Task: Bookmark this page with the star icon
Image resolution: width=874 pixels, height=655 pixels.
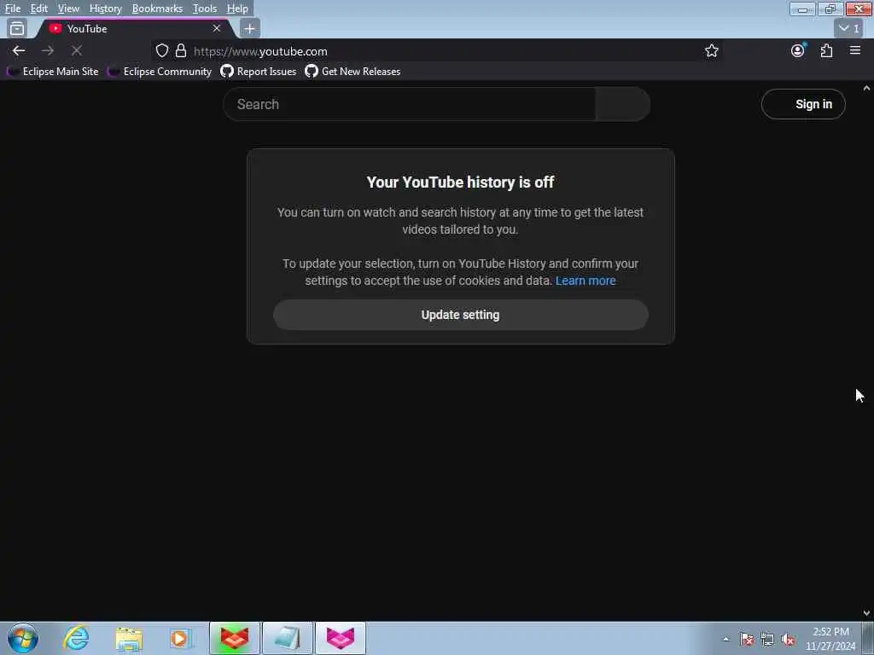Action: [x=711, y=50]
